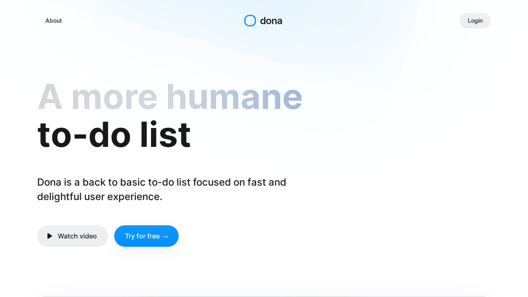Click the Dona description paragraph text
This screenshot has width=528, height=297.
coord(161,189)
